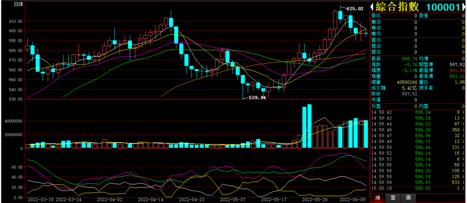Image resolution: width=467 pixels, height=203 pixels.
Task: Select the 14:59:59 tick row
Action: (x=418, y=182)
